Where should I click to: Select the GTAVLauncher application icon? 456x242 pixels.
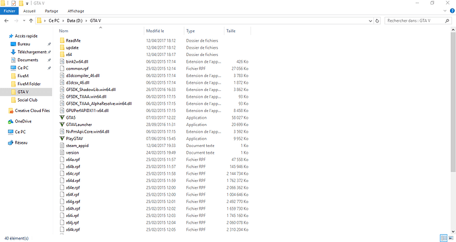62,125
